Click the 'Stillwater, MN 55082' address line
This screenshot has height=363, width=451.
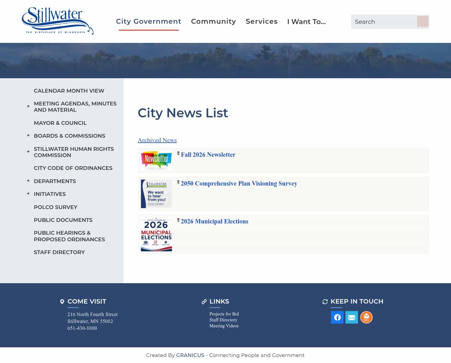[x=90, y=321]
